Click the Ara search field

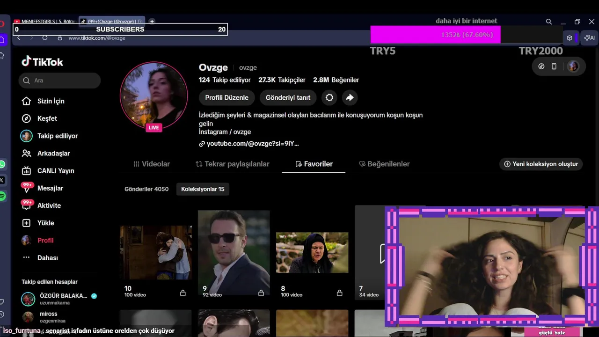(59, 81)
